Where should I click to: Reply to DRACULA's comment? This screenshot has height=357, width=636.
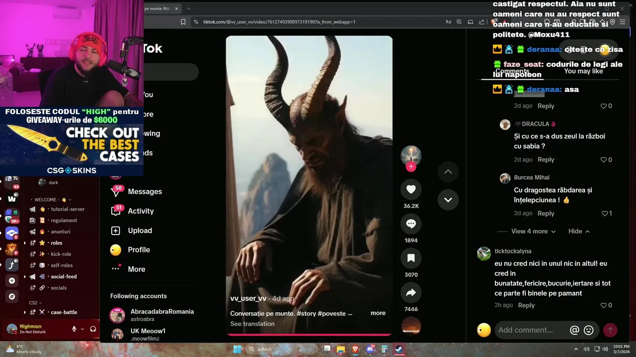tap(546, 160)
